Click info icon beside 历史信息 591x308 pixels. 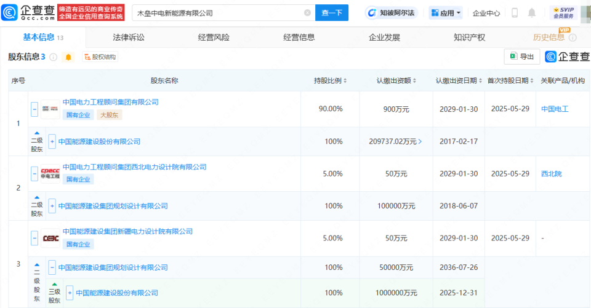[x=573, y=38]
